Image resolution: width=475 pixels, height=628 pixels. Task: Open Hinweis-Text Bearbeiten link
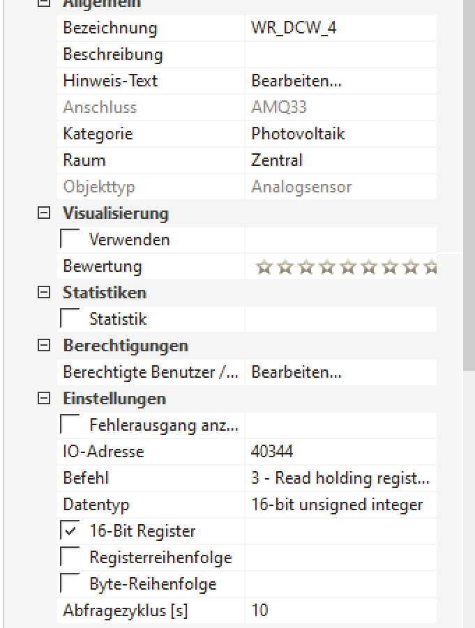pos(296,81)
